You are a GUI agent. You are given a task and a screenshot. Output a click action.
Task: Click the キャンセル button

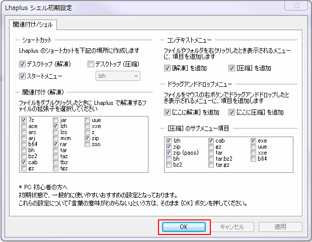coord(231,227)
